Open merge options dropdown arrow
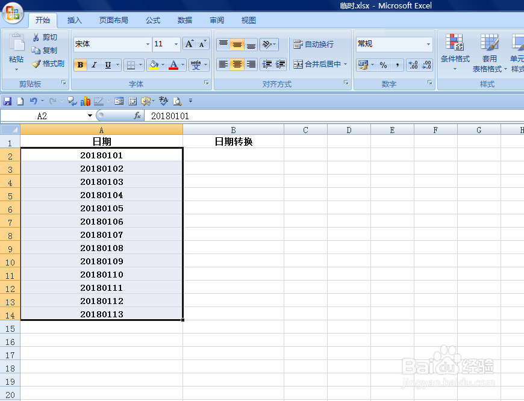Image resolution: width=524 pixels, height=401 pixels. coord(346,64)
